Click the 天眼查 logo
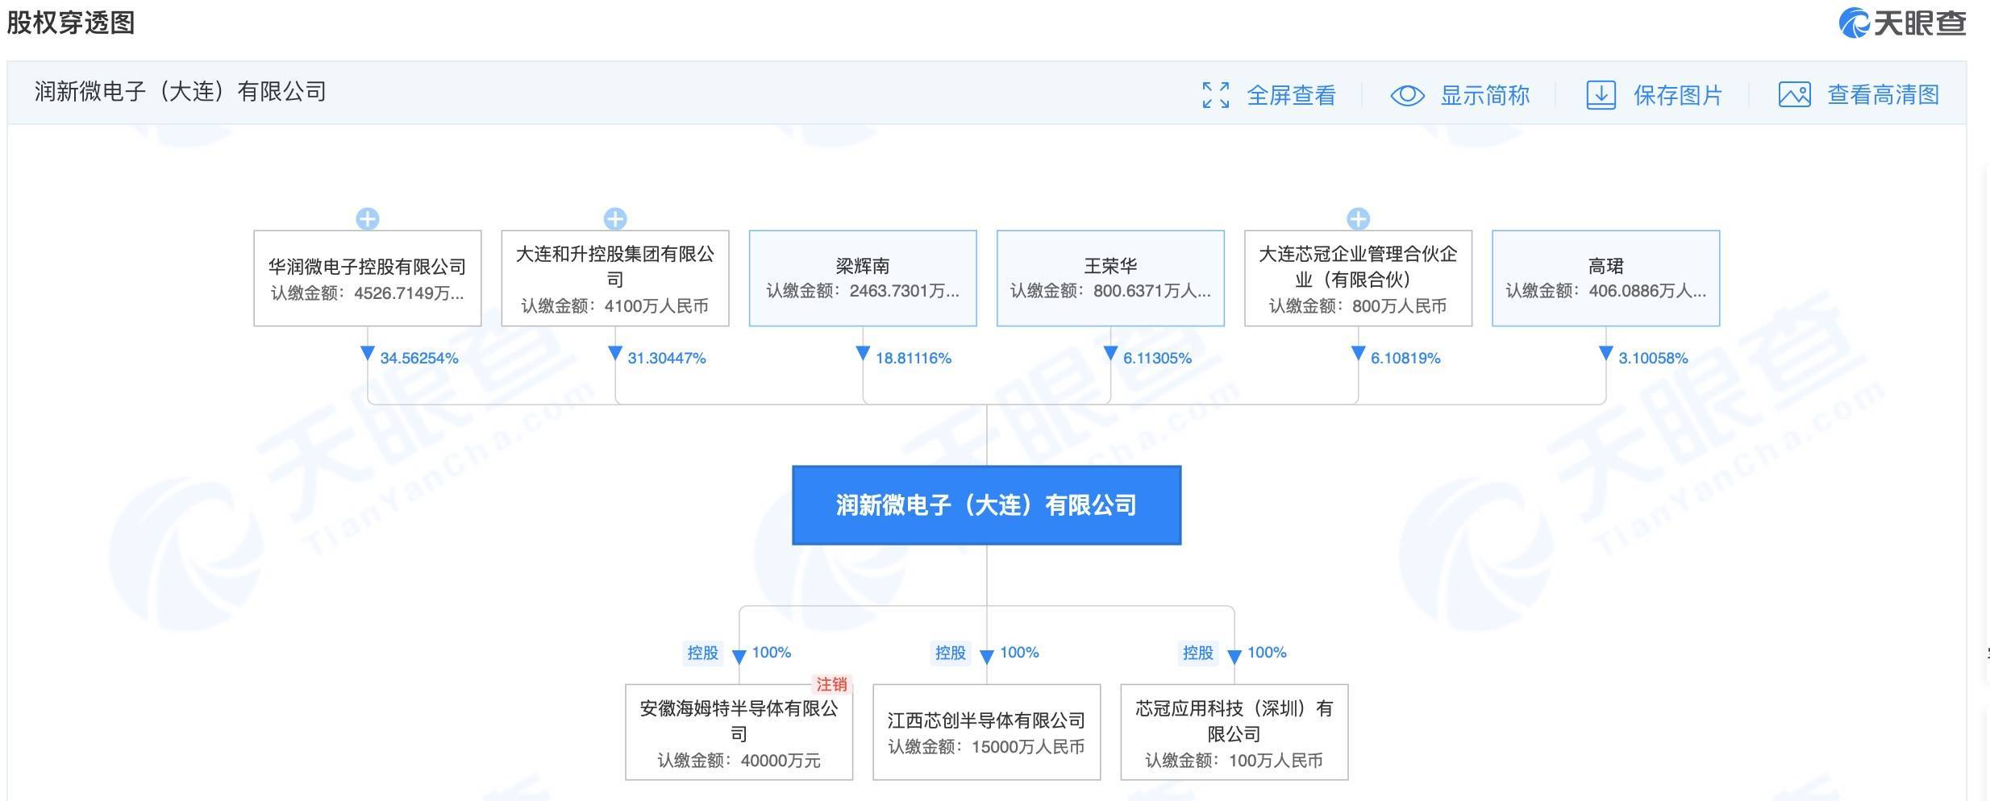Viewport: 1990px width, 801px height. tap(1902, 23)
